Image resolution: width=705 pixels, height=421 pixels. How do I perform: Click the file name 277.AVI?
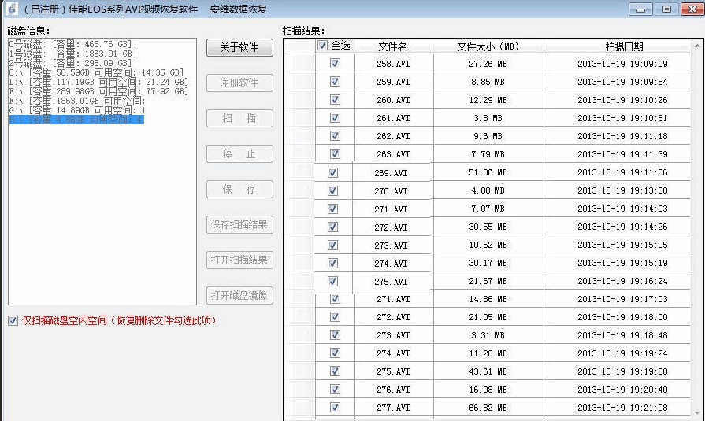click(x=393, y=408)
